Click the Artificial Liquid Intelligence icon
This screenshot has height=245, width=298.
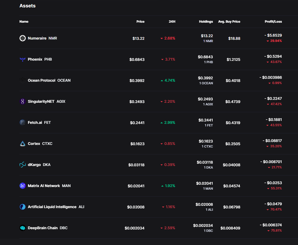pyautogui.click(x=23, y=207)
